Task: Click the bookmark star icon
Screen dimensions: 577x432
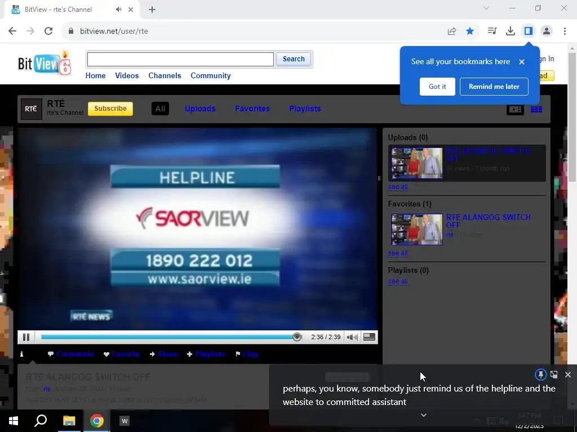Action: [x=470, y=31]
